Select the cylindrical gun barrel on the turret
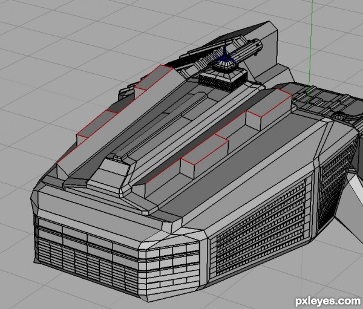 246,51
